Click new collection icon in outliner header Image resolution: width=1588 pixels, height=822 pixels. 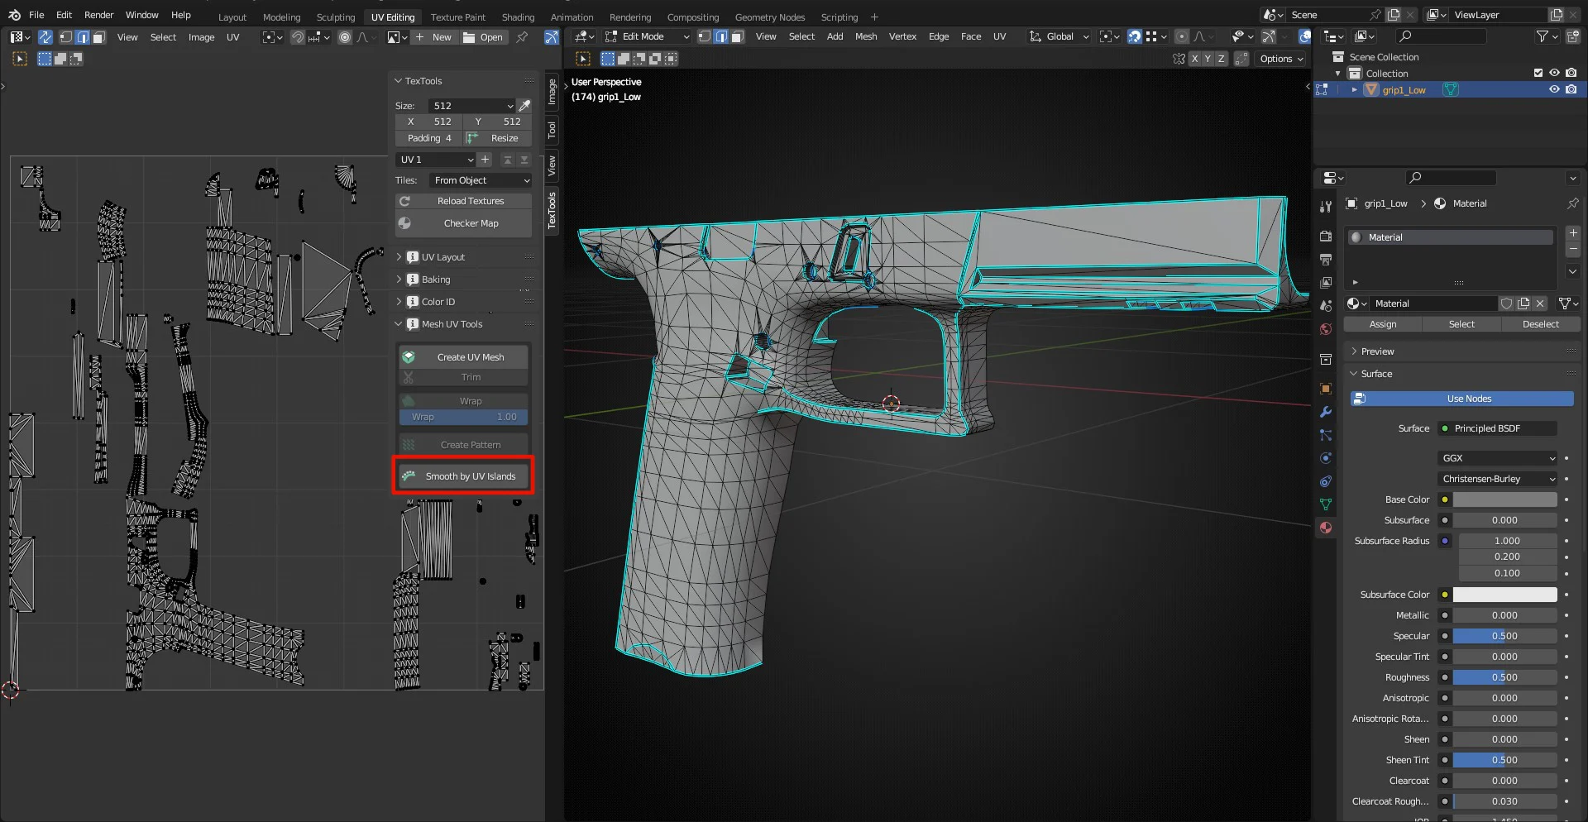tap(1573, 36)
